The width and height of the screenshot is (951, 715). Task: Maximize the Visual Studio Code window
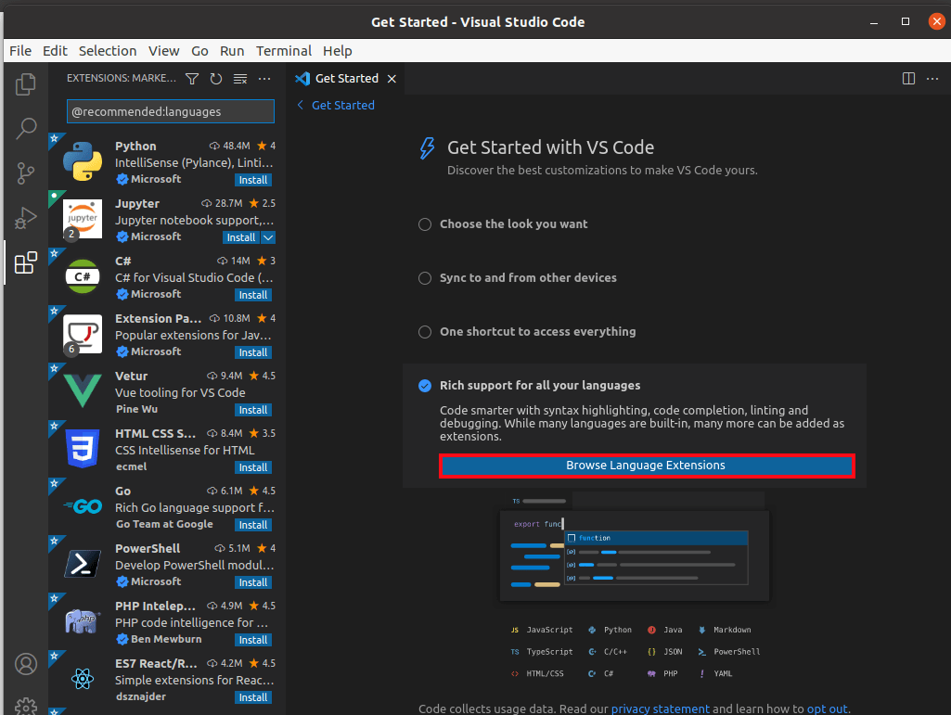[905, 22]
